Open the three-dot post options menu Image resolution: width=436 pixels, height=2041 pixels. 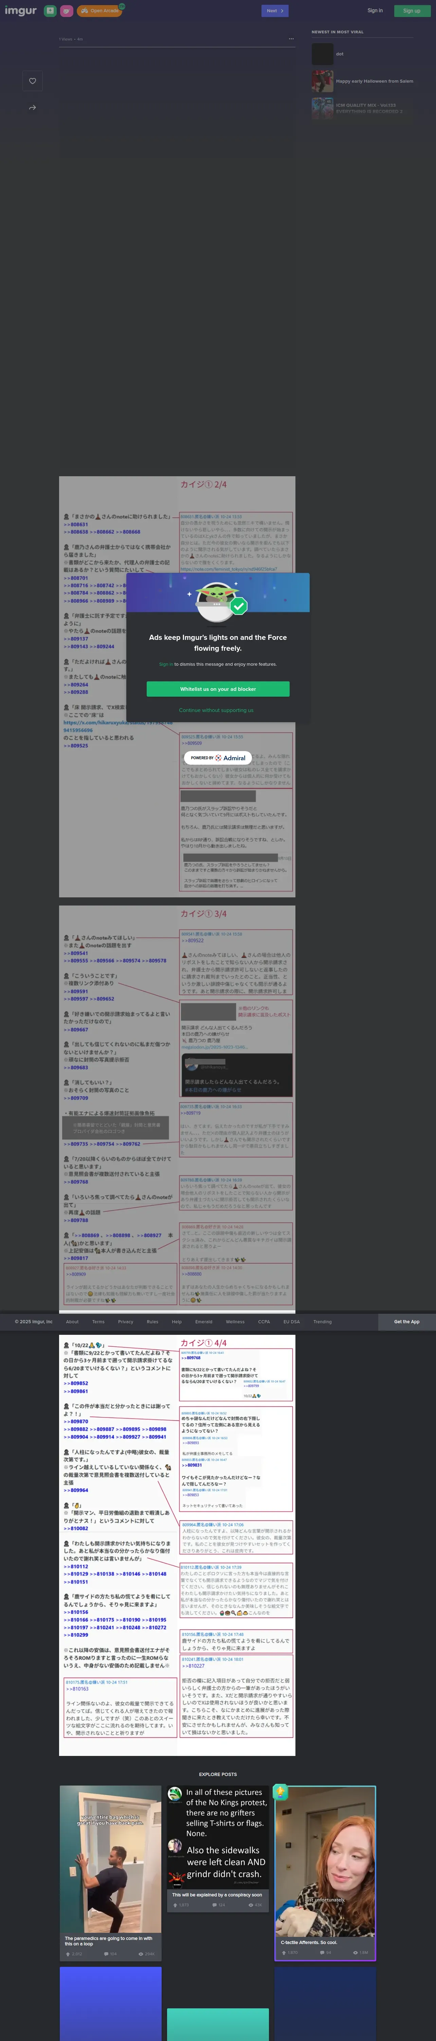tap(291, 38)
